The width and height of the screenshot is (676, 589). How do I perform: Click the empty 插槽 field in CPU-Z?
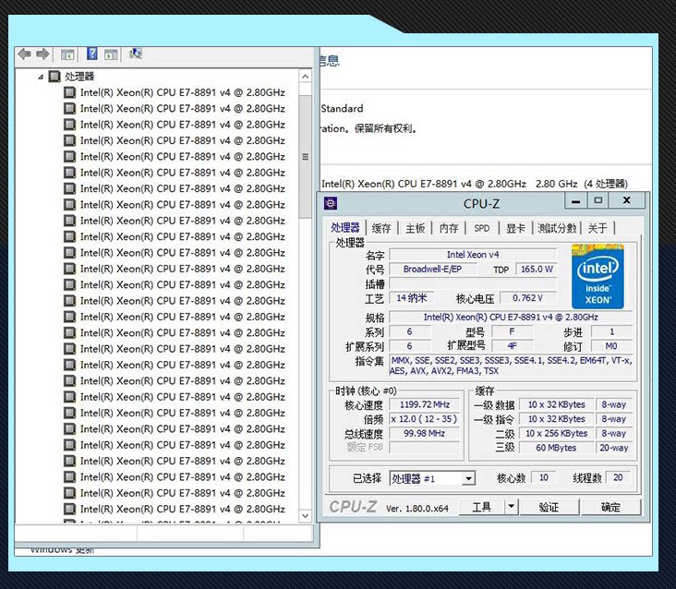click(x=473, y=283)
